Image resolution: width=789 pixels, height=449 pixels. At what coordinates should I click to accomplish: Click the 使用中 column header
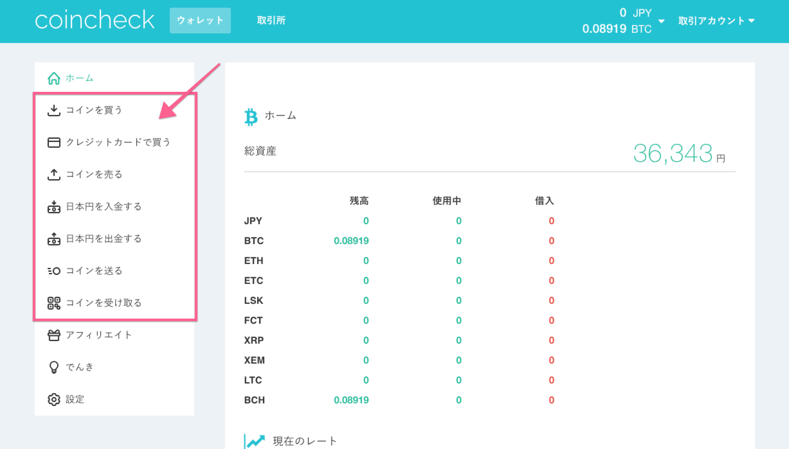click(447, 201)
